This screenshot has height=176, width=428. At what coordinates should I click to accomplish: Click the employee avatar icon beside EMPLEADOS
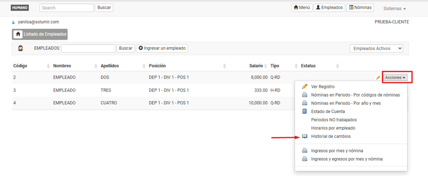[x=20, y=48]
